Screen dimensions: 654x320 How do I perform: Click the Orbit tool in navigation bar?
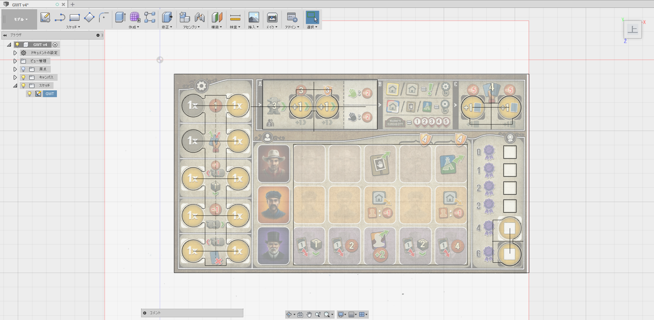click(289, 315)
